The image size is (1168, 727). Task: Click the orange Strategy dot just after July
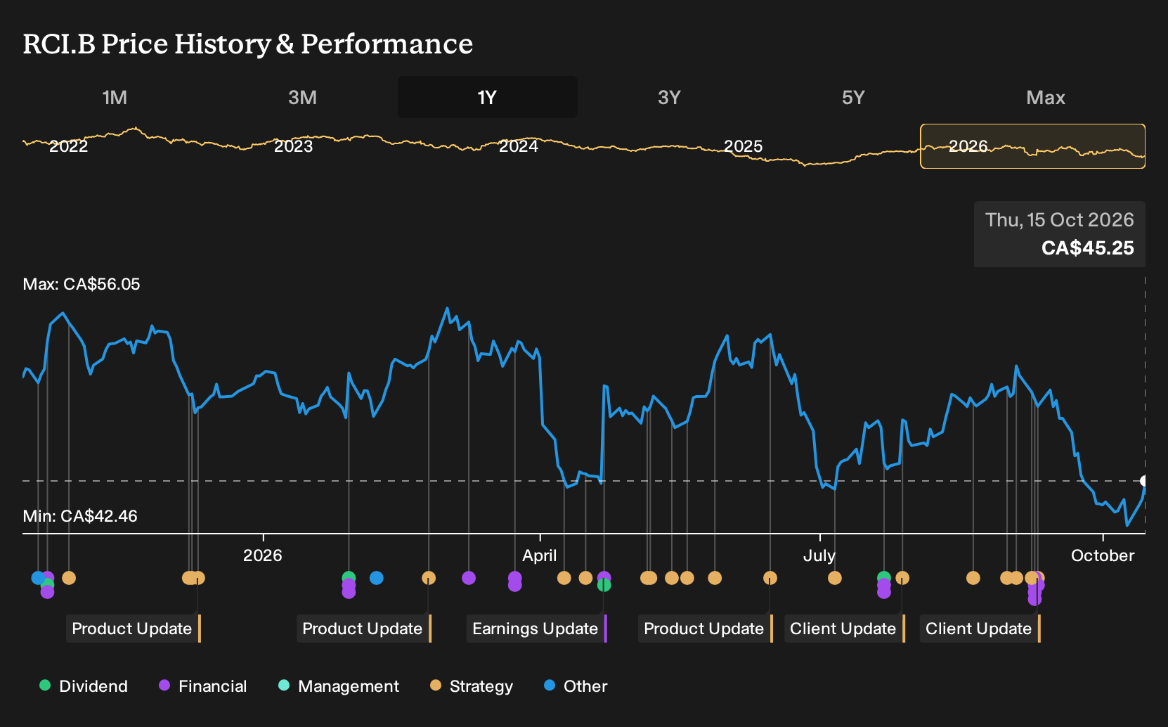835,578
